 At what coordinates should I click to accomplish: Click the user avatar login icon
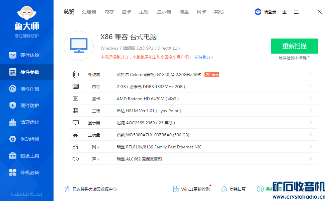point(258,12)
